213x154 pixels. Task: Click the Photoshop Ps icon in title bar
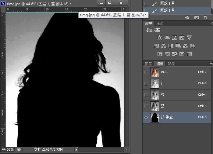(x=3, y=3)
